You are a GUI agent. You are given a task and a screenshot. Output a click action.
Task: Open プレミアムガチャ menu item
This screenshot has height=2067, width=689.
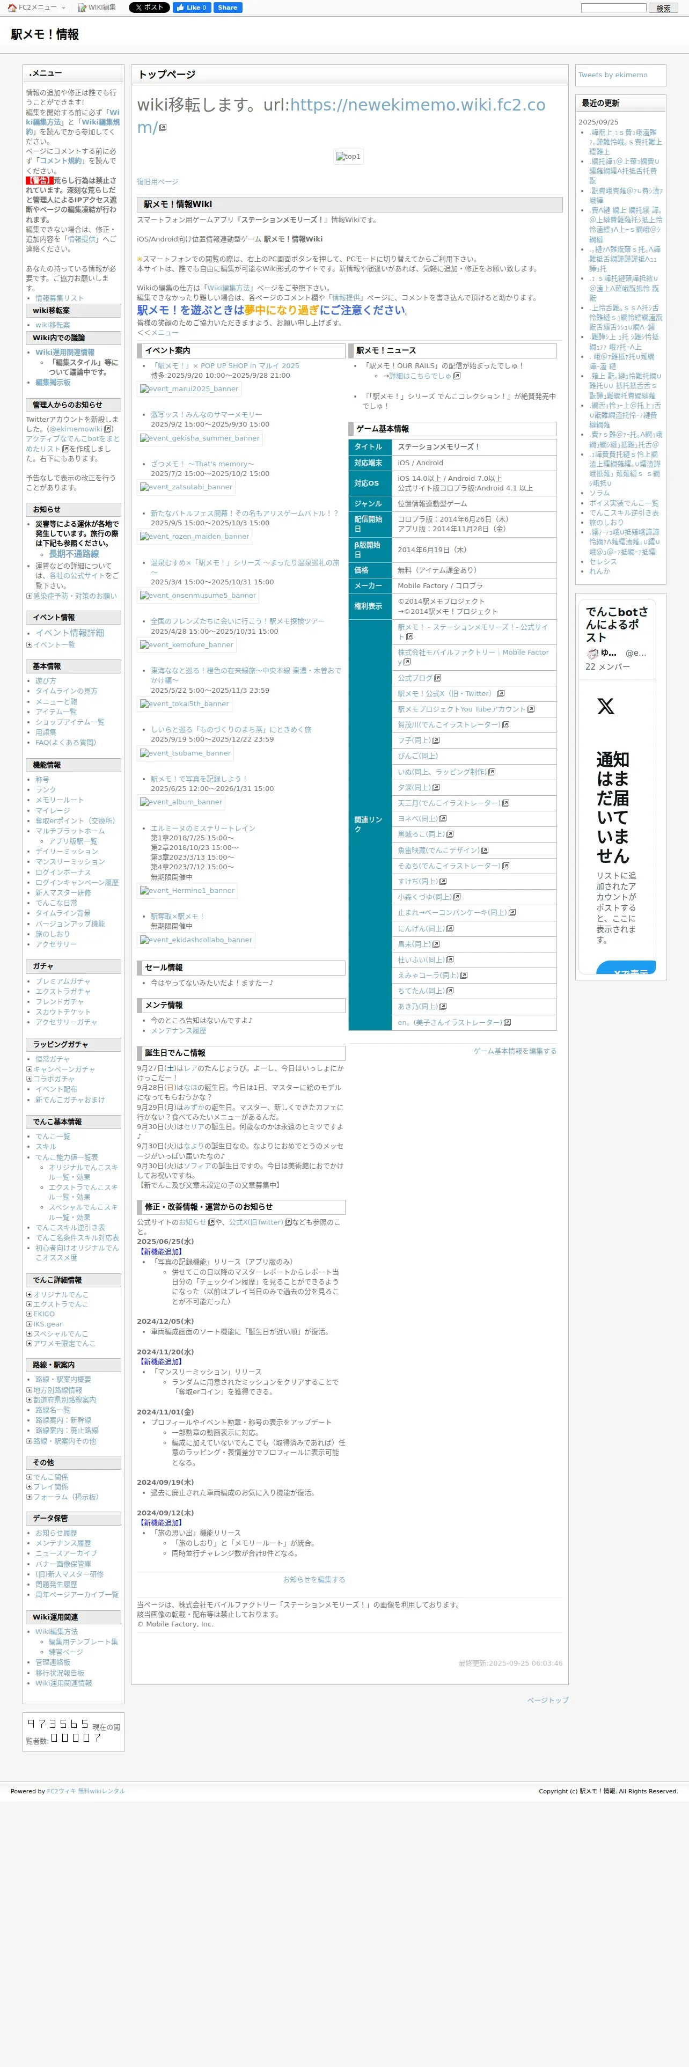(x=63, y=981)
